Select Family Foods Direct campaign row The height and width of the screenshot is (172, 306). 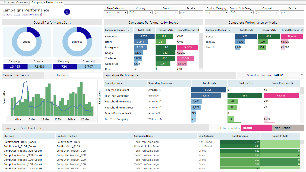point(117,90)
